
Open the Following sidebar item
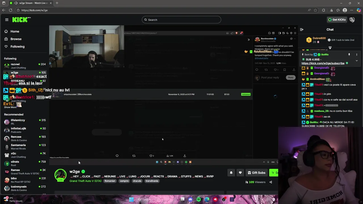[x=17, y=46]
